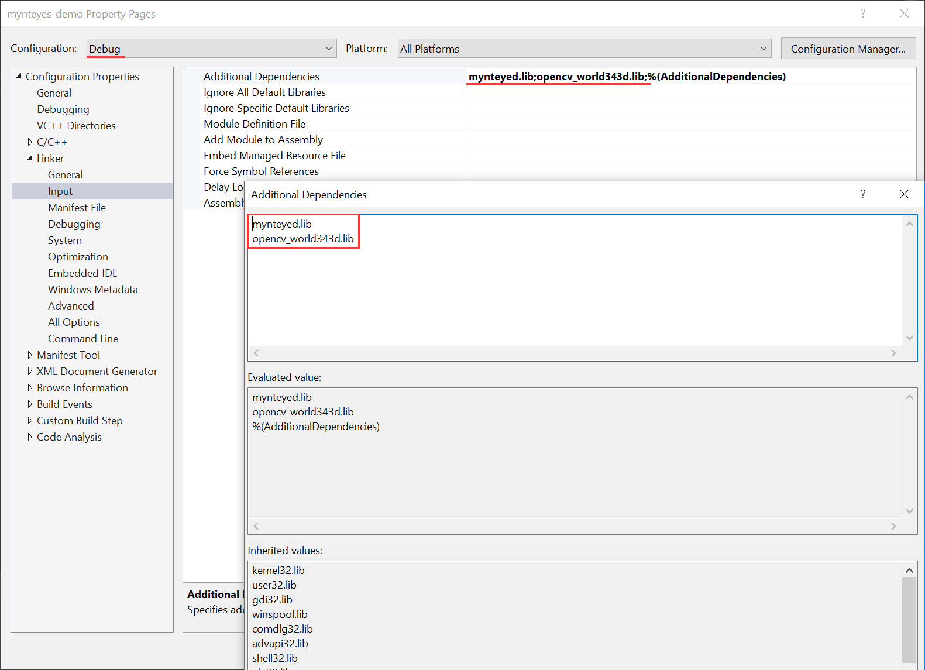The image size is (925, 670).
Task: Click mynteyed.lib in the dependencies edit box
Action: tap(282, 224)
